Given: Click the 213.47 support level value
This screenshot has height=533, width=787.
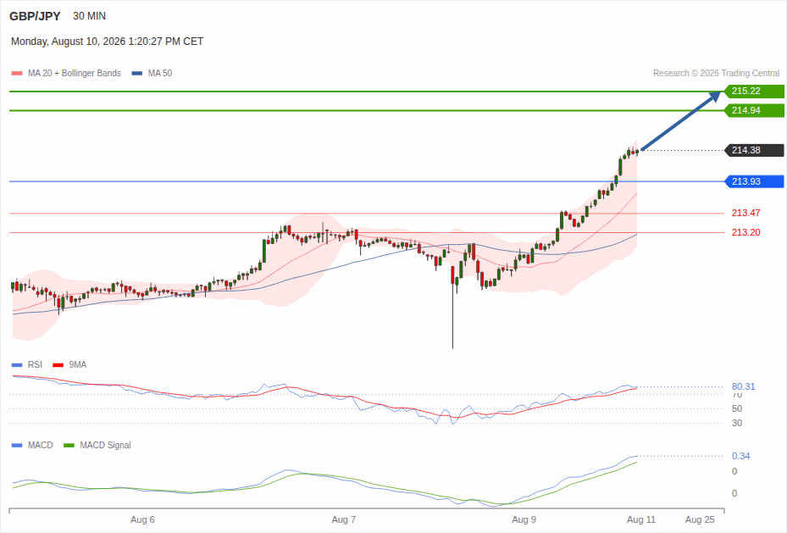Looking at the screenshot, I should pyautogui.click(x=745, y=213).
